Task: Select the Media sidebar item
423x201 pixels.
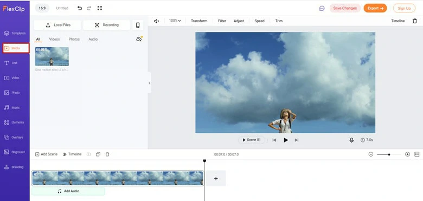Action: (x=16, y=48)
